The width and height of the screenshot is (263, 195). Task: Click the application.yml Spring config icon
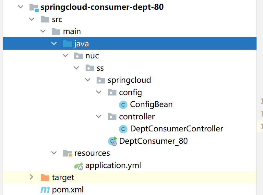(79, 166)
